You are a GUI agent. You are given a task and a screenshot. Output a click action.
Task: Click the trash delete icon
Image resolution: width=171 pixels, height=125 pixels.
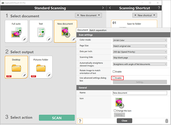point(167,121)
